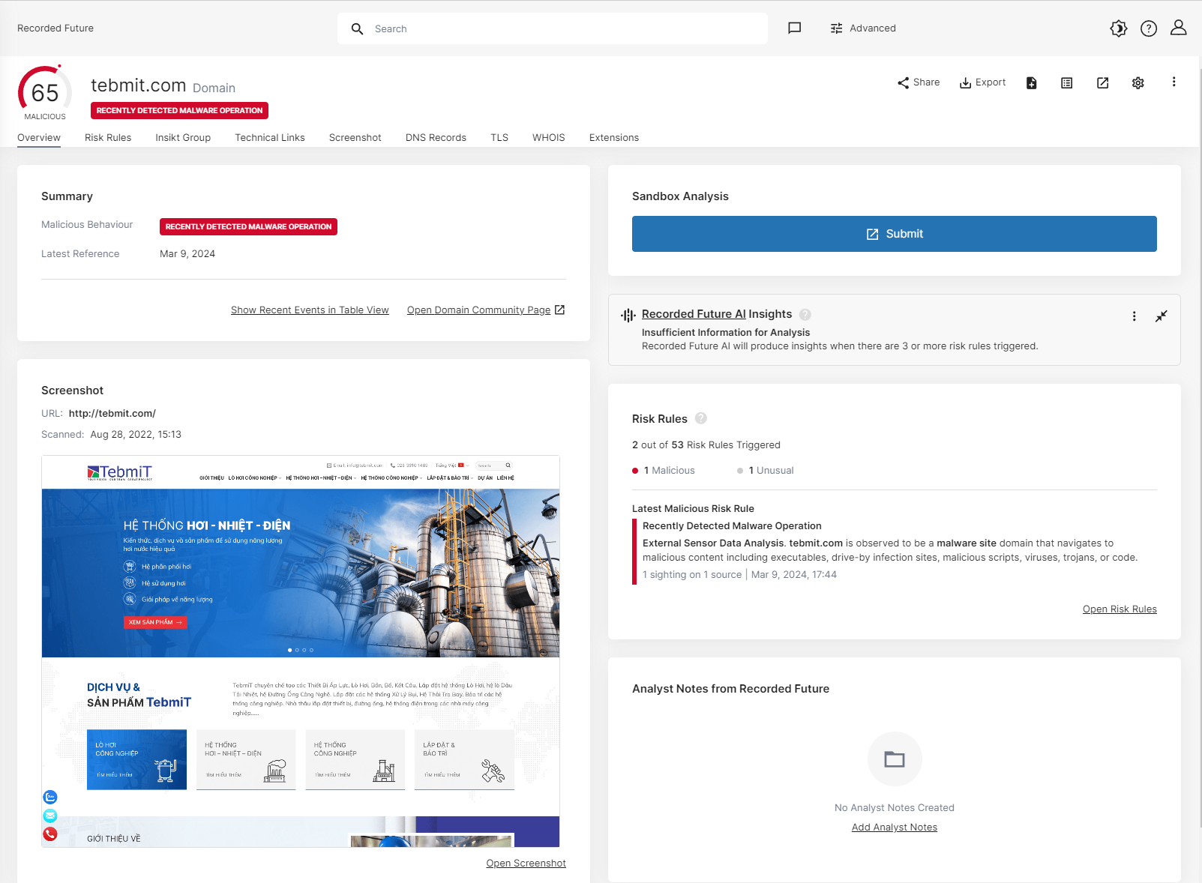Viewport: 1202px width, 883px height.
Task: Open the list view icon in header
Action: tap(1066, 83)
